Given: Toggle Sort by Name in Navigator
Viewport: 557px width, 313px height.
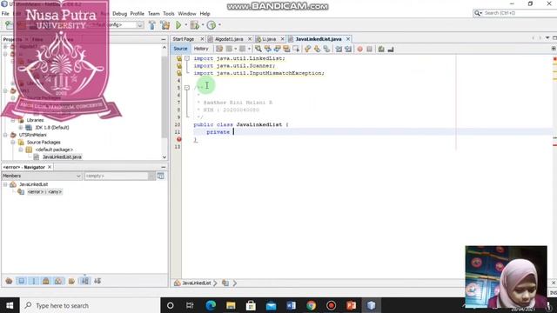Looking at the screenshot, I should tap(85, 281).
